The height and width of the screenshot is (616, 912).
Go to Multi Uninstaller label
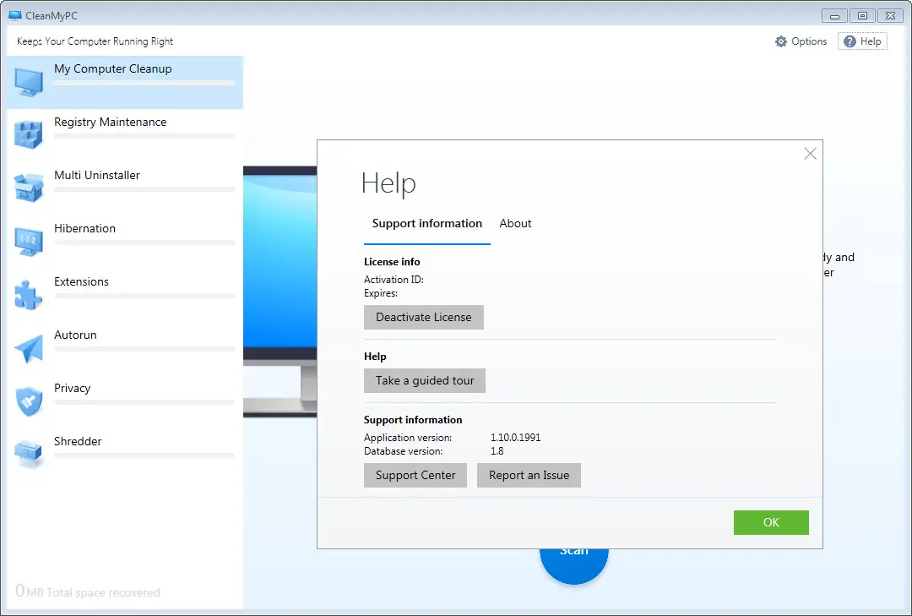96,175
